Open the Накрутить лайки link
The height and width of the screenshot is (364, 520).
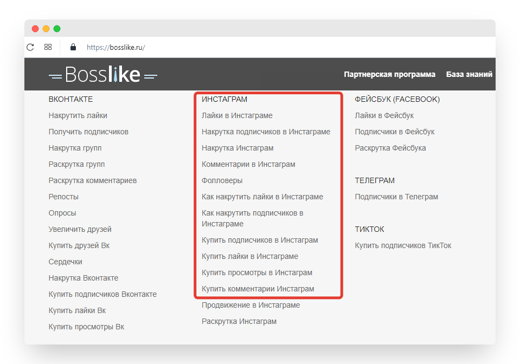pyautogui.click(x=78, y=115)
